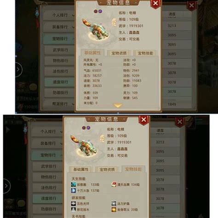Select the golden 舍身取义 skill icon
The width and height of the screenshot is (218, 218).
tap(114, 209)
